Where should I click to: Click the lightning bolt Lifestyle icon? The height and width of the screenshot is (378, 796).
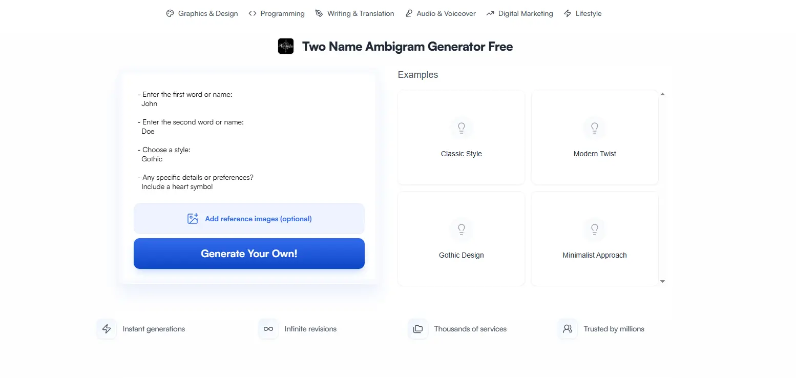coord(568,13)
